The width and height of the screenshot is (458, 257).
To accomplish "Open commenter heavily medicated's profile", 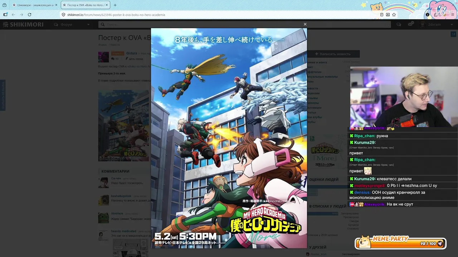I will click(123, 231).
